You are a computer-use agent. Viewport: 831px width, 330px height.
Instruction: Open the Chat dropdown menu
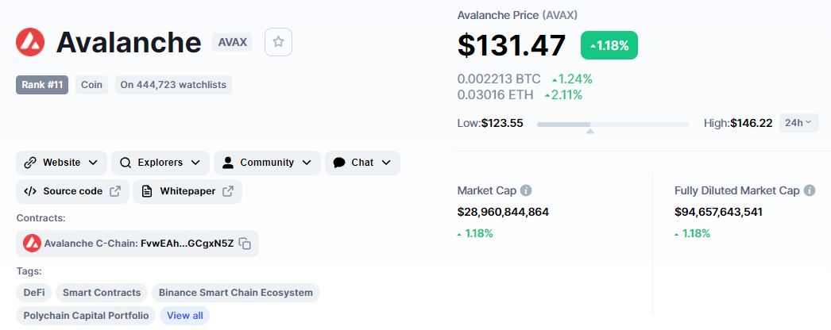pyautogui.click(x=361, y=163)
